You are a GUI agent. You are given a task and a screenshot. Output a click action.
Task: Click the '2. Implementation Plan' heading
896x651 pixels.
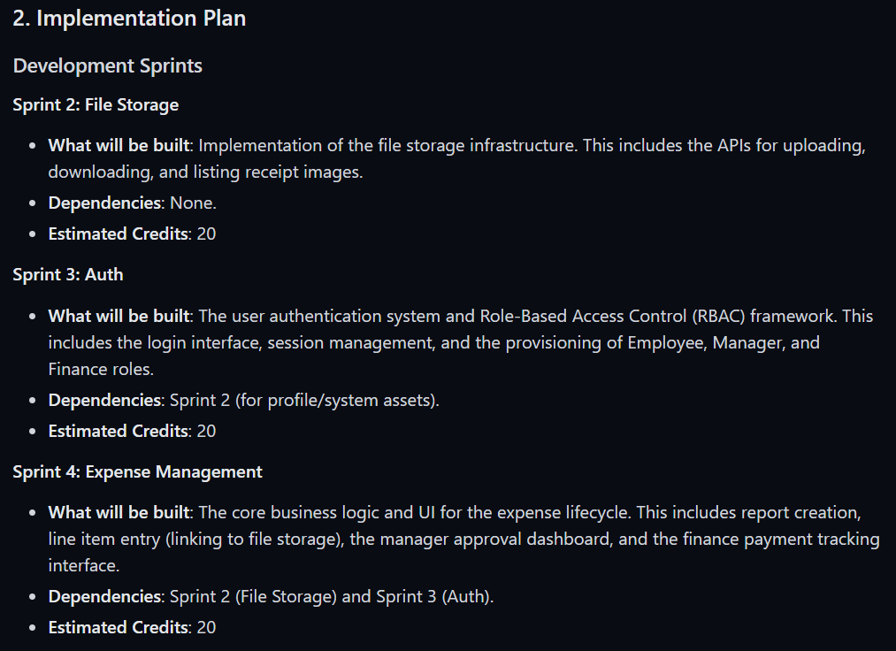click(129, 19)
